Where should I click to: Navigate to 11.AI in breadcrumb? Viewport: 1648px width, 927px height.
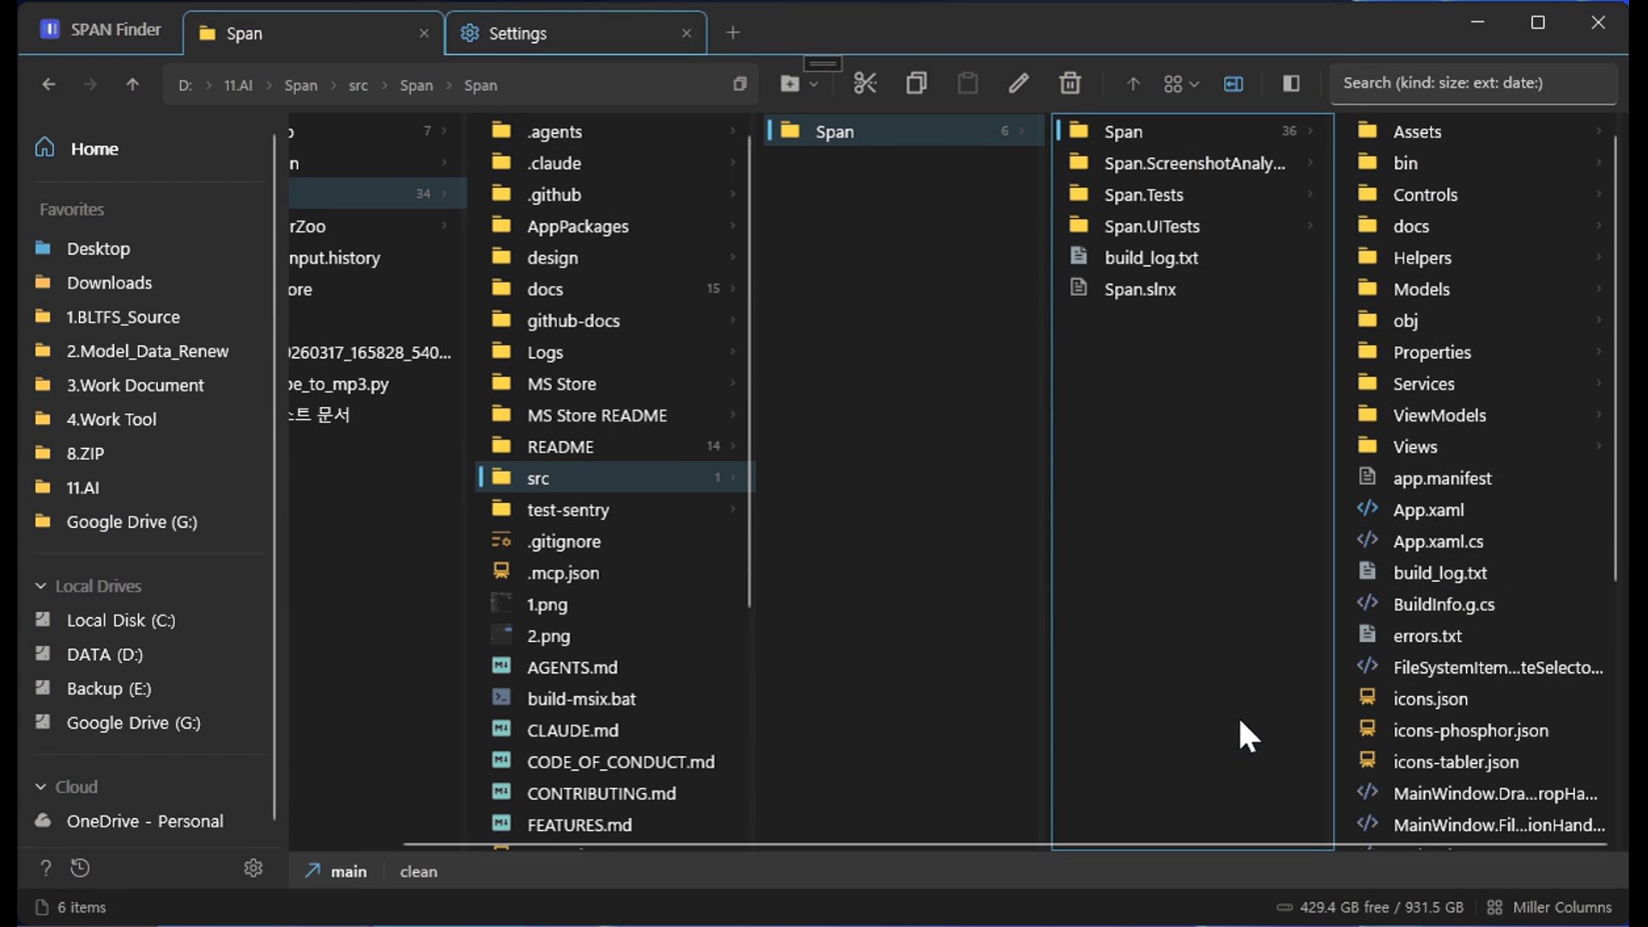238,85
